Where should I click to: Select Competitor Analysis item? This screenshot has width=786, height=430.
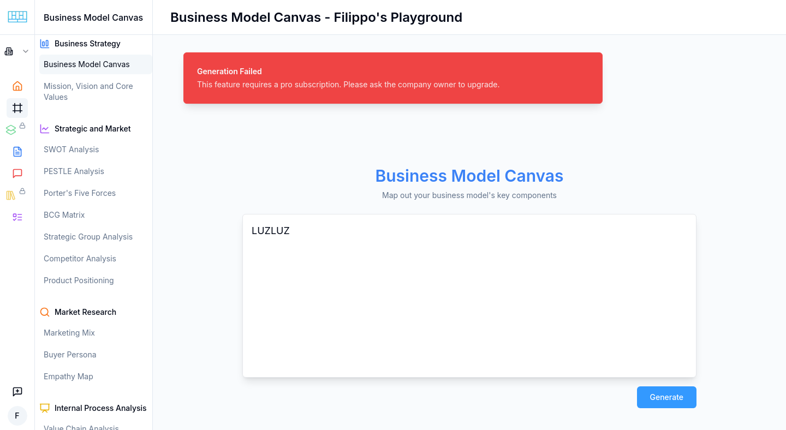80,259
